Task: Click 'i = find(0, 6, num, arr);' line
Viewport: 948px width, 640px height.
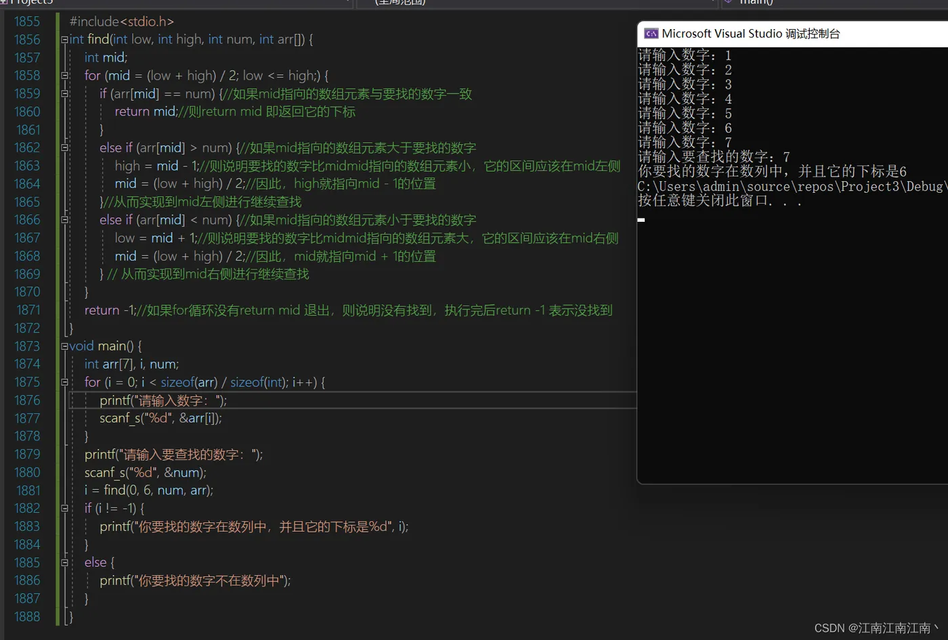Action: [x=149, y=490]
